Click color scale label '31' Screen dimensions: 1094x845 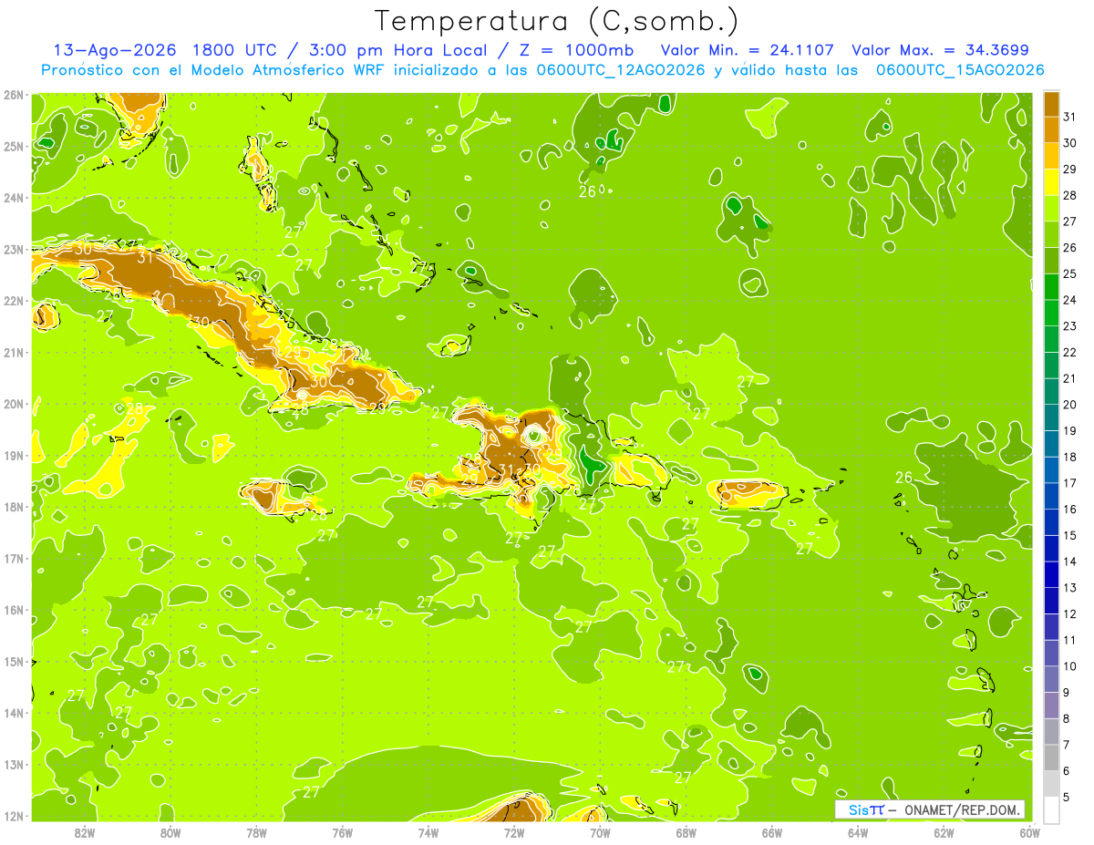[1070, 117]
